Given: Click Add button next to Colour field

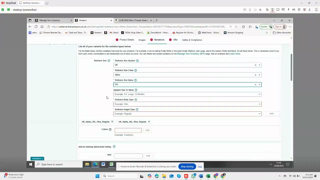Looking at the screenshot, I should [x=147, y=130].
